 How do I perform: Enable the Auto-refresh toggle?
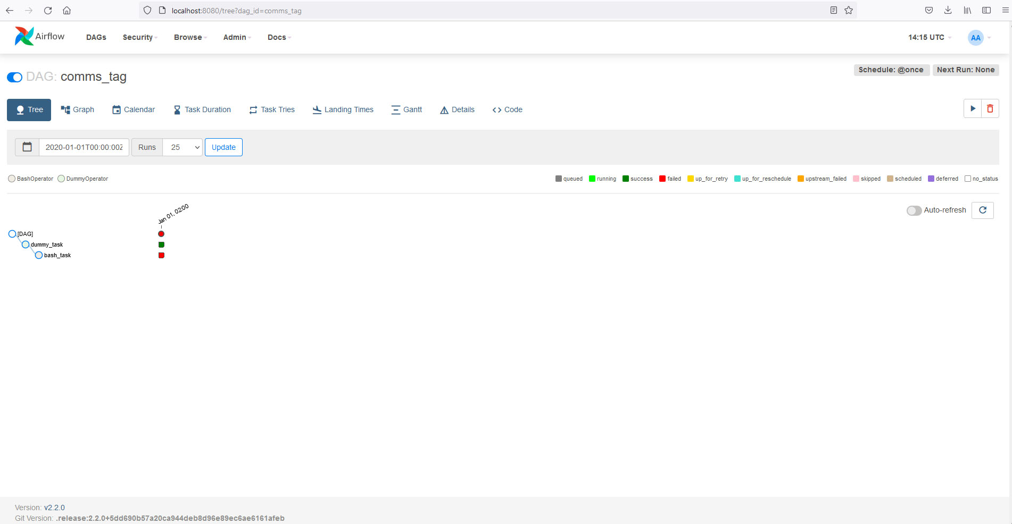[x=914, y=210]
